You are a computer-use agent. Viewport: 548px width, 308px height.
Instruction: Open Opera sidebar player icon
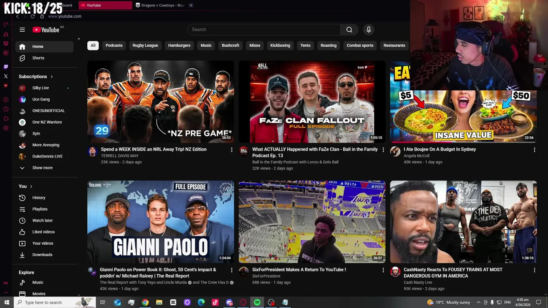(6, 100)
